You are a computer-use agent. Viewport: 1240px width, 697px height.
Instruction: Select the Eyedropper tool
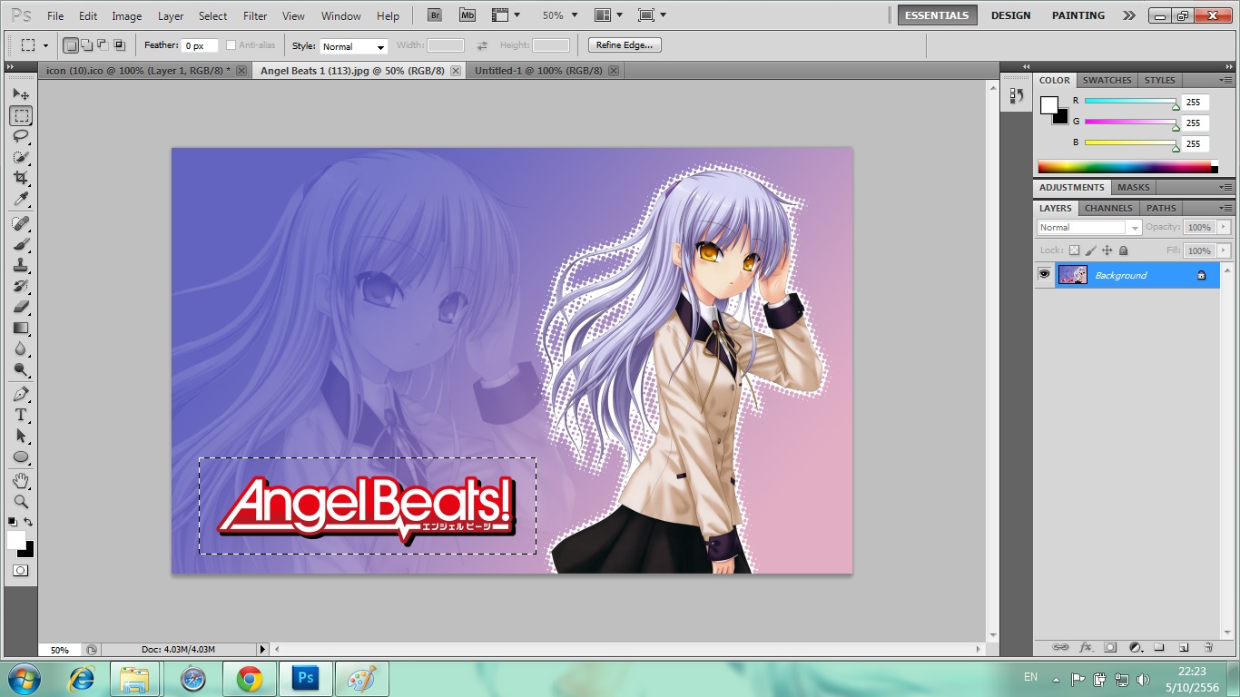click(21, 199)
